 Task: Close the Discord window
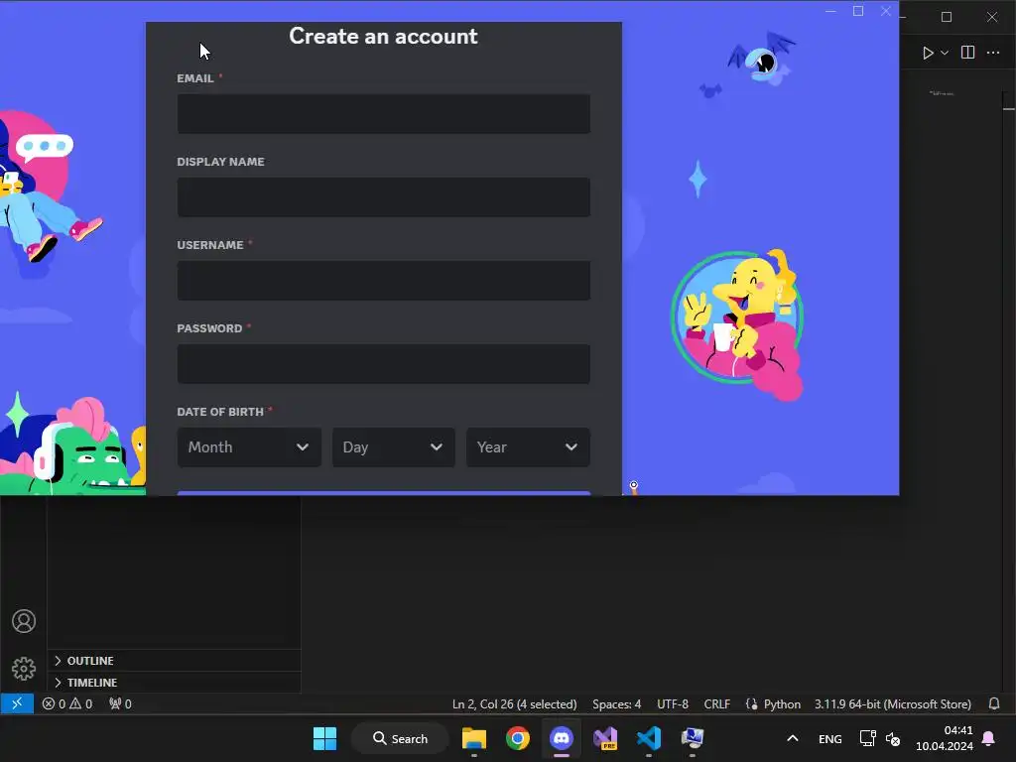(x=886, y=11)
